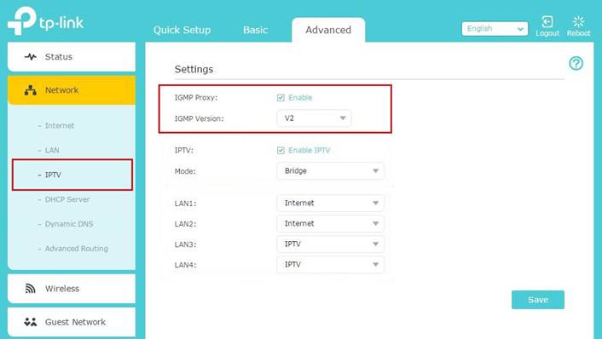Screen dimensions: 602x339
Task: Click the Wireless signal icon
Action: pos(31,289)
